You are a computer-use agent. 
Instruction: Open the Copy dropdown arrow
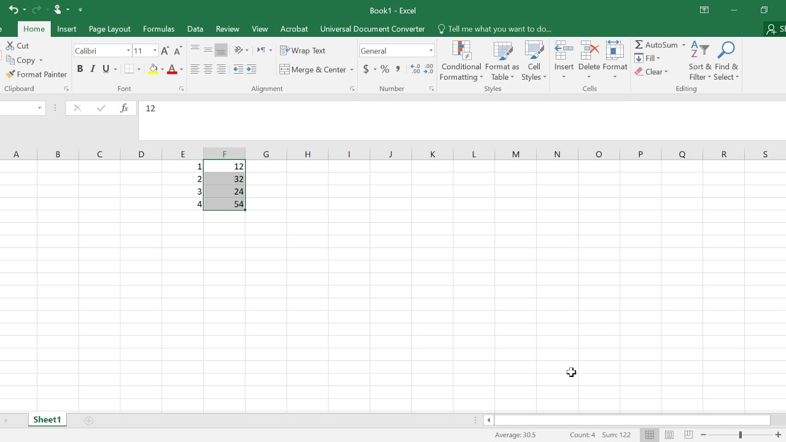pos(41,60)
